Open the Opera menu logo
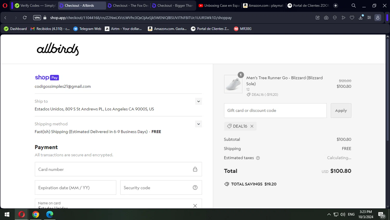 (5, 5)
